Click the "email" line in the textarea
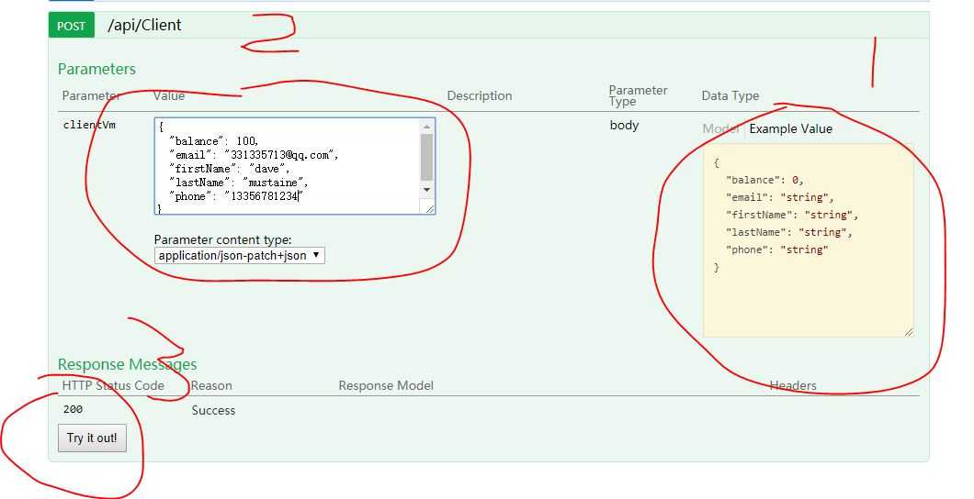Screen dimensions: 974x499 coord(254,155)
